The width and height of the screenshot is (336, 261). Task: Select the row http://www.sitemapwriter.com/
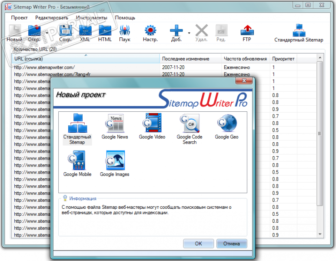click(164, 67)
